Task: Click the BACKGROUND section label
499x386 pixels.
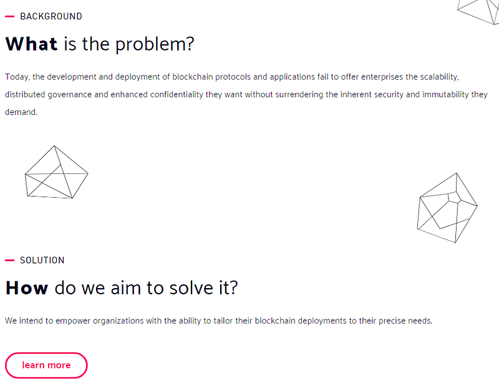Action: [51, 16]
